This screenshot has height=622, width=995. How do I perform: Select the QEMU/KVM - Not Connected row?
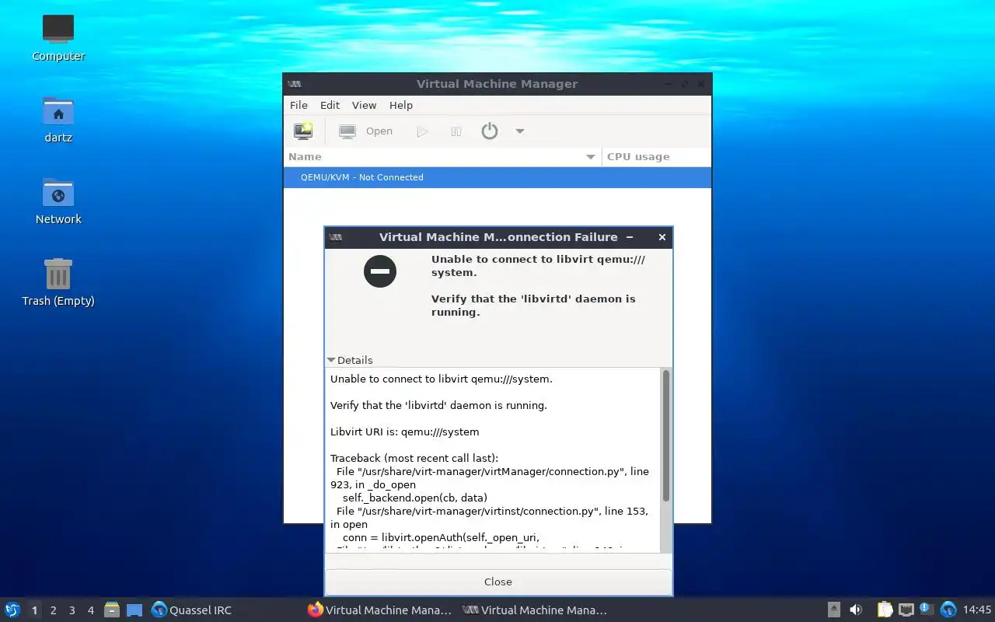(497, 177)
